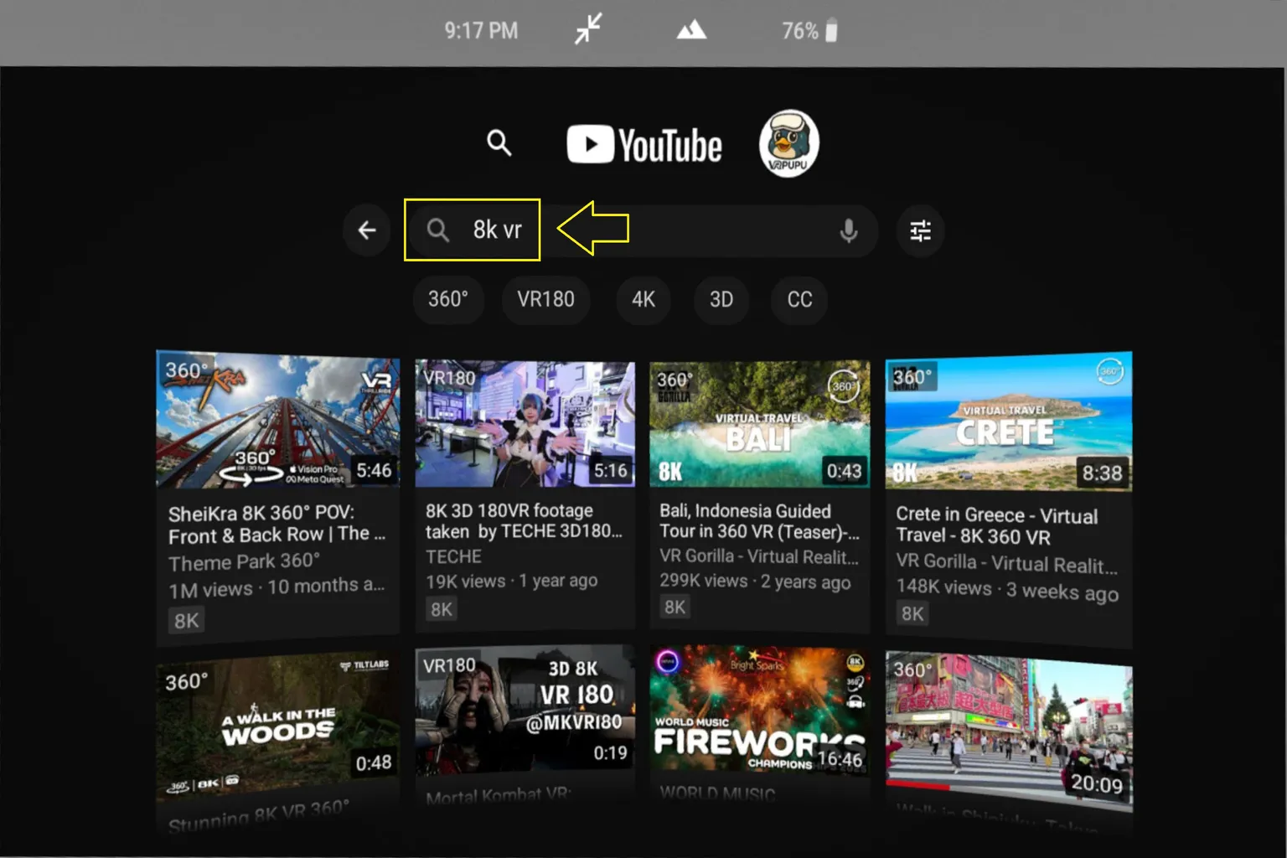Click the WORLD MUSIC video title
Screen dimensions: 1287x858
(x=717, y=793)
